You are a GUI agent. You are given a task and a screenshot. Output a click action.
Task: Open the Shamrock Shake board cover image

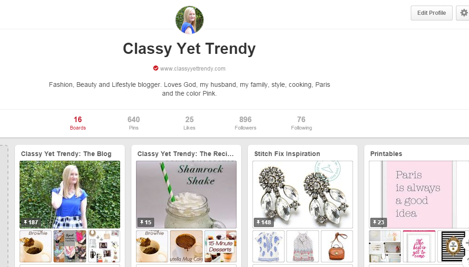[186, 195]
